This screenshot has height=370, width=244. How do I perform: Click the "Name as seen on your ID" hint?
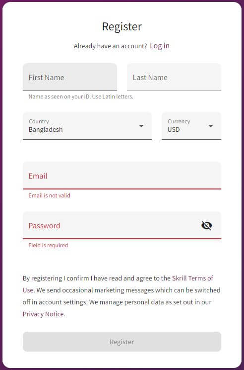81,96
